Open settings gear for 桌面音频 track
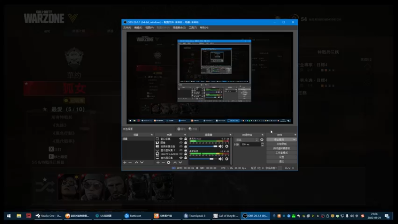This screenshot has height=224, width=398. (227, 159)
